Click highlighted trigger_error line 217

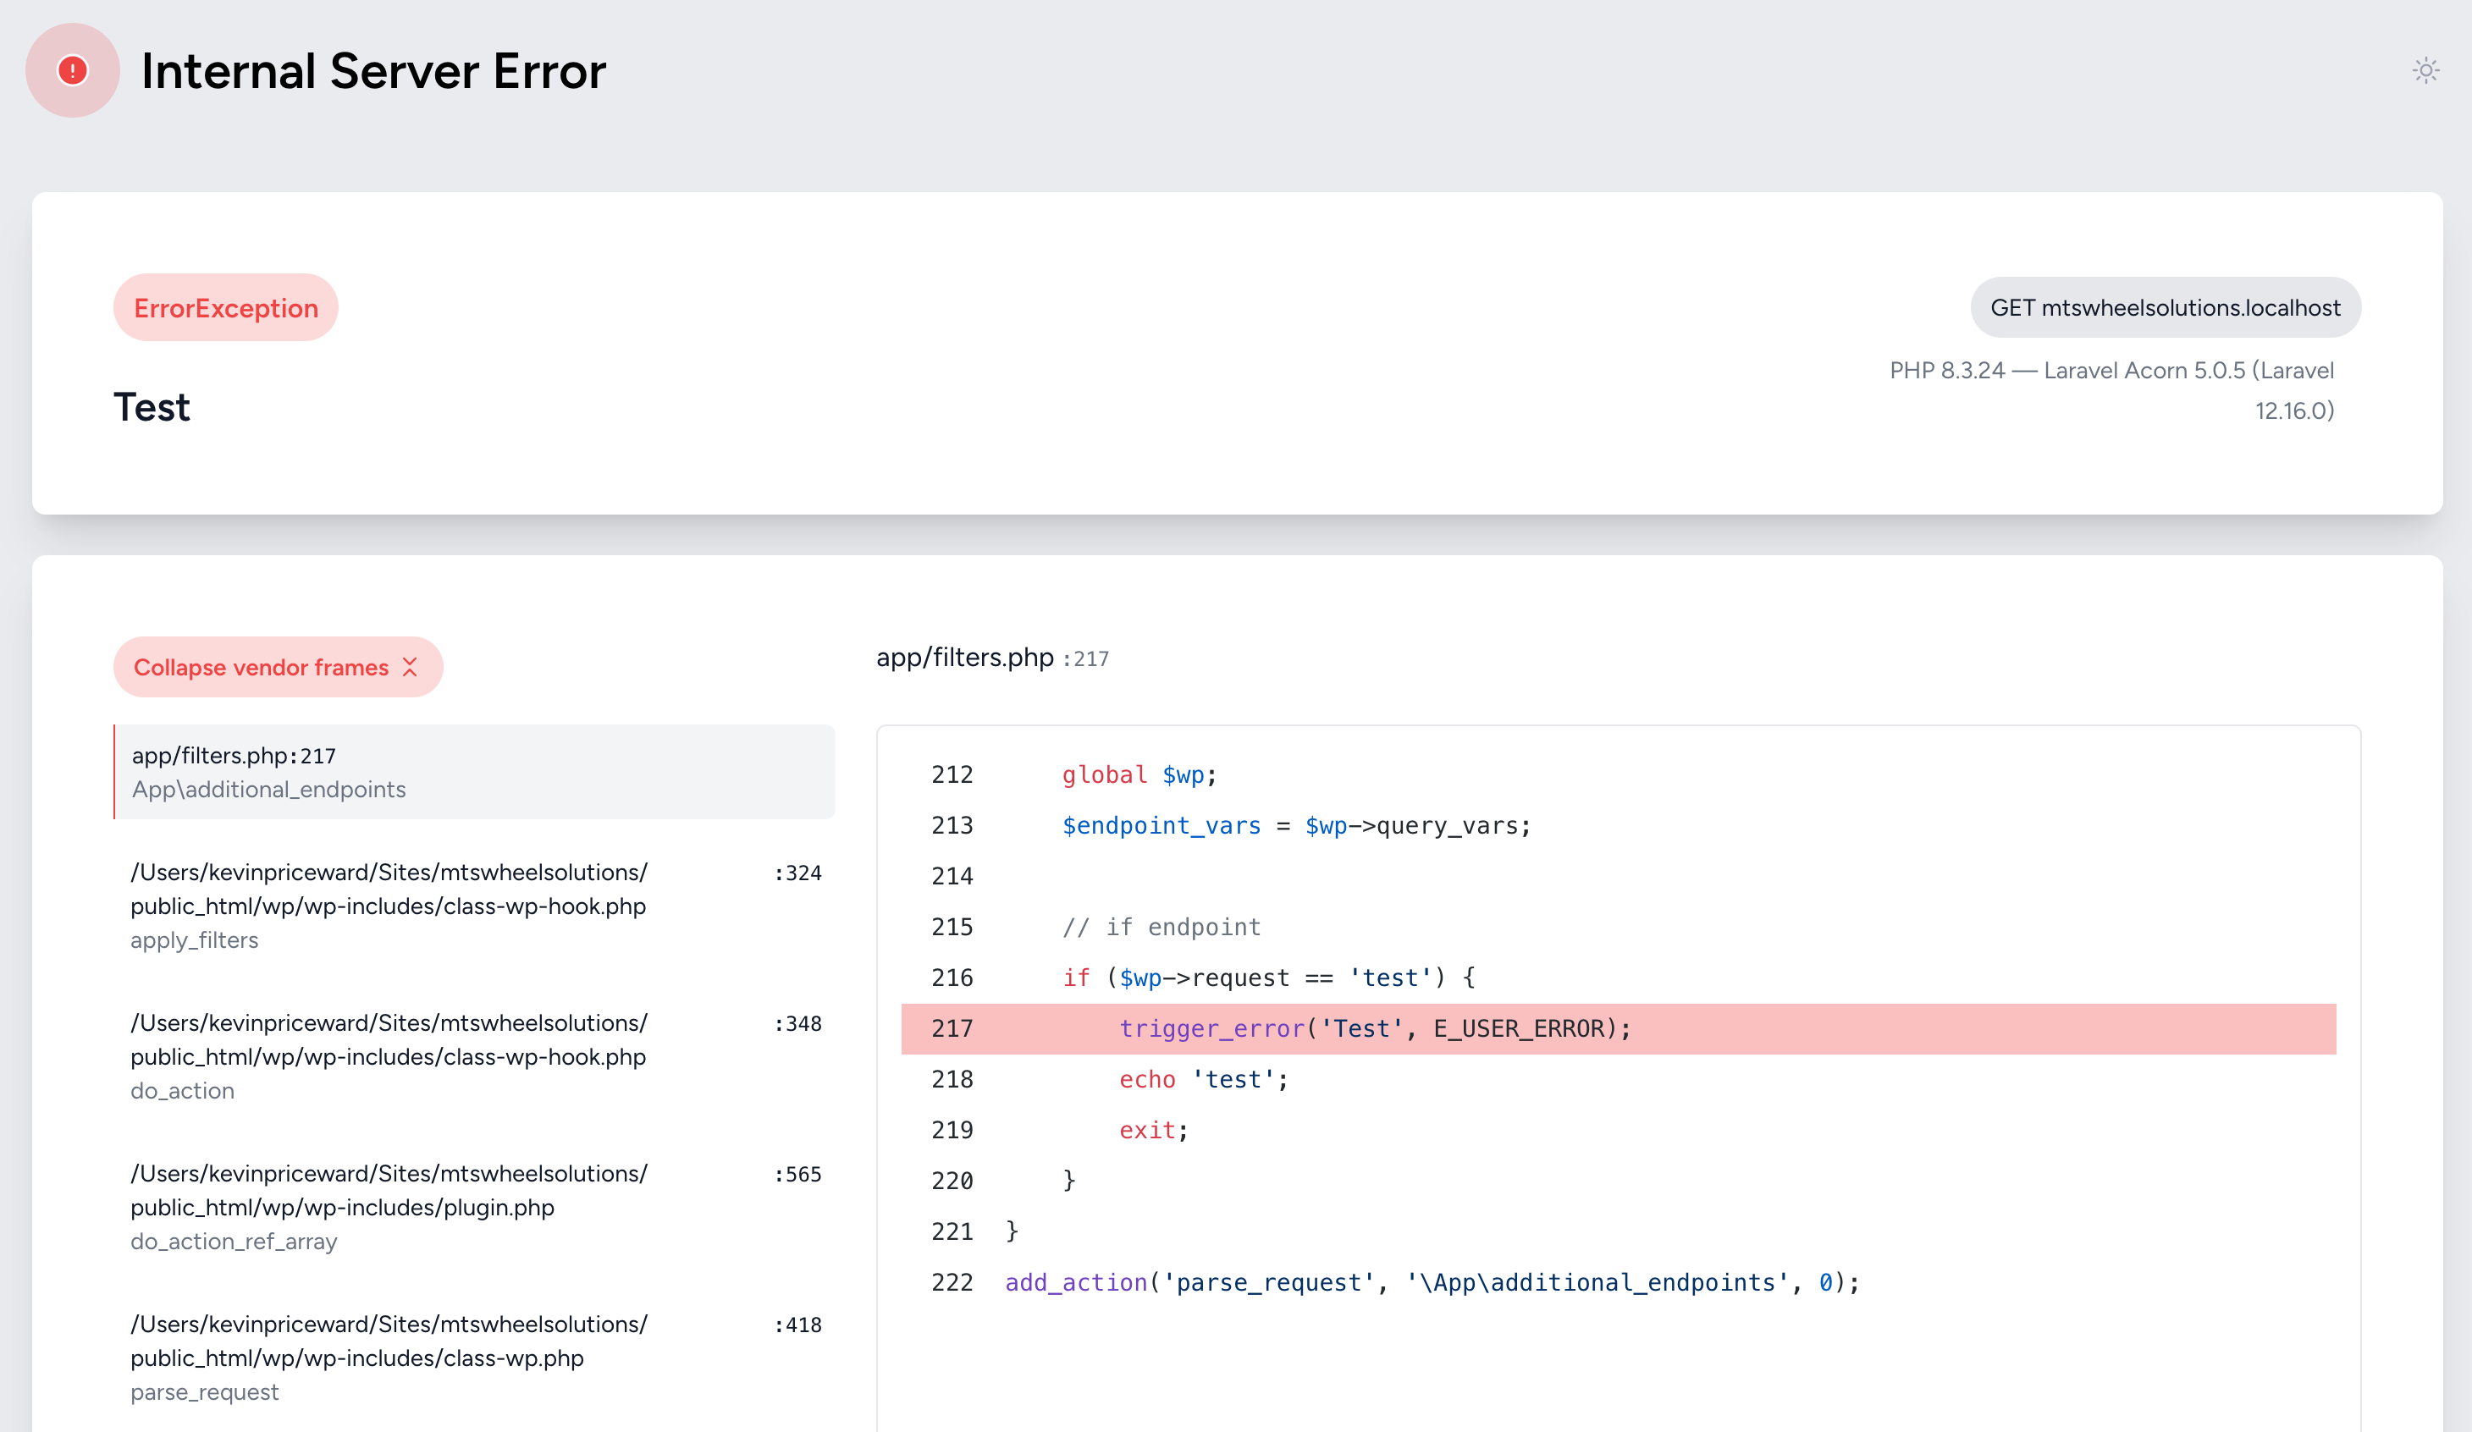[x=1373, y=1029]
